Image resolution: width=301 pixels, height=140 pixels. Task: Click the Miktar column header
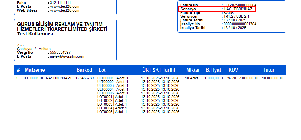(x=193, y=70)
